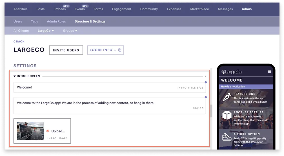Select Structure & Settings subtab
Viewport: 284px width, 156px height.
coord(90,21)
